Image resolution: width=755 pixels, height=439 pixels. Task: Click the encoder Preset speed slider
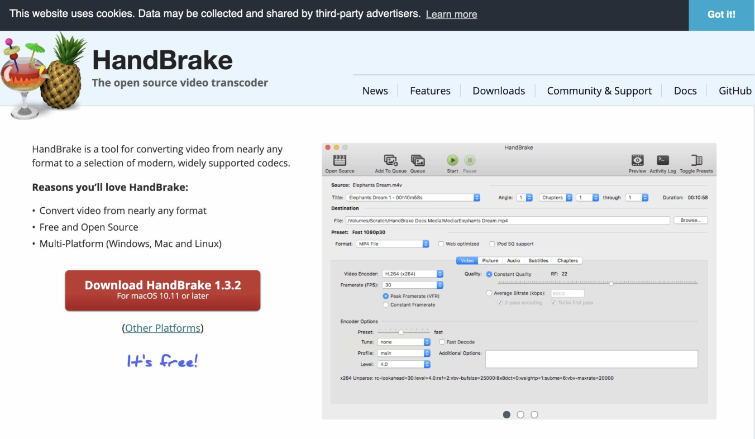[x=403, y=332]
